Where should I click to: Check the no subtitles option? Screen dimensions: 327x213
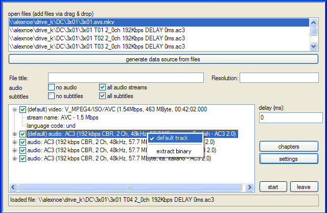(51, 96)
